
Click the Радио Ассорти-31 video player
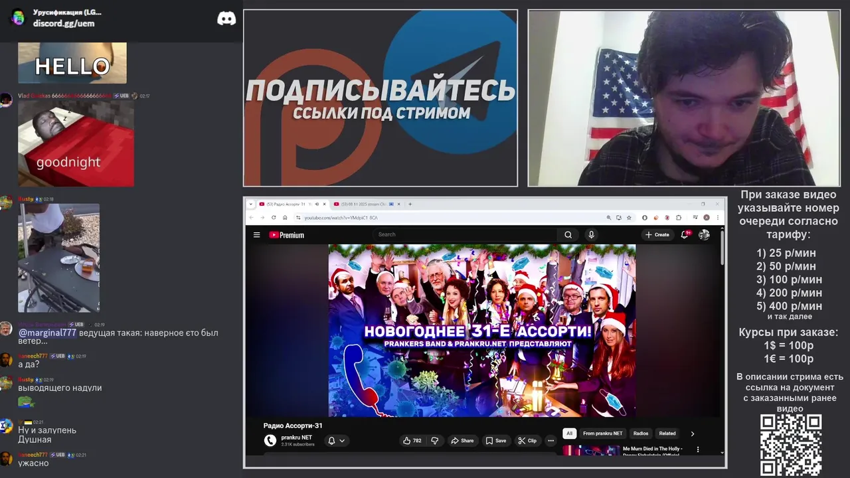(x=482, y=330)
